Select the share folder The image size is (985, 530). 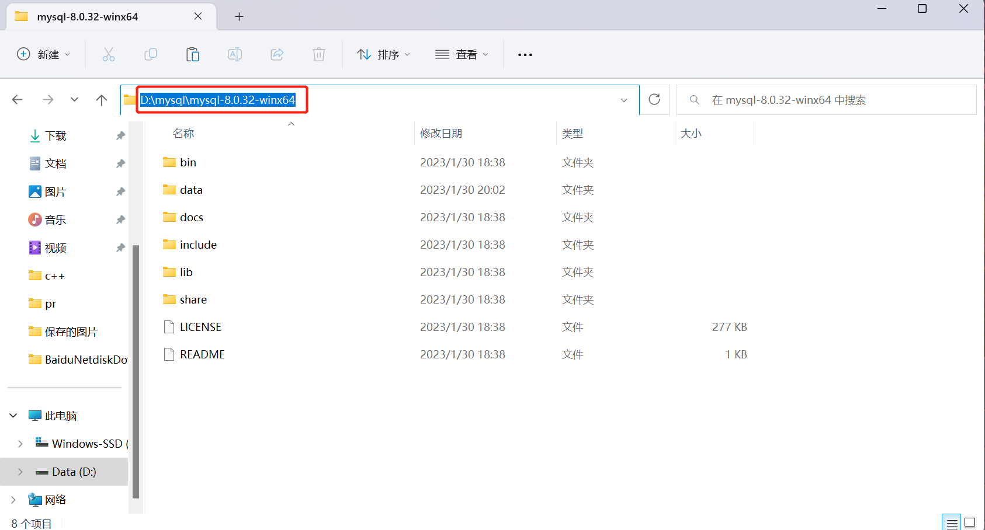[x=193, y=299]
